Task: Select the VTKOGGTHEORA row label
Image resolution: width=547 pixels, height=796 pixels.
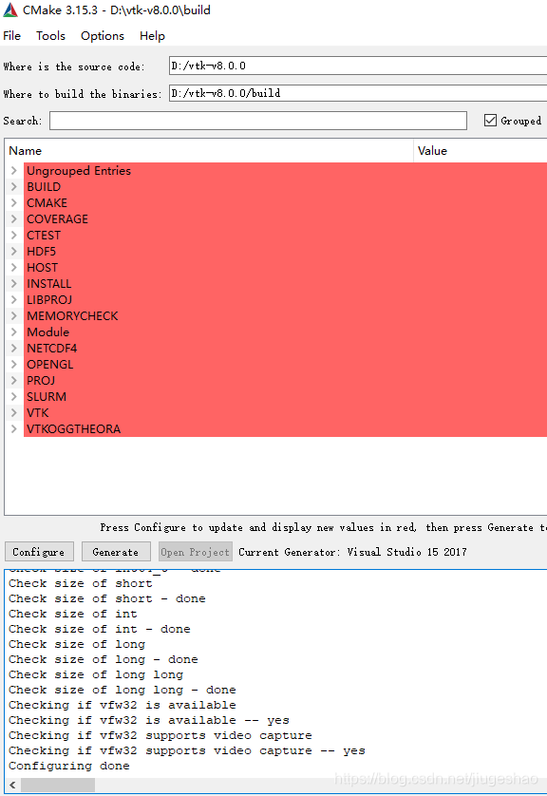Action: click(73, 429)
